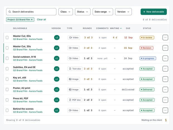The height and width of the screenshot is (130, 173).
Task: Open the Master Cut, 60s deliverable title
Action: [22, 36]
